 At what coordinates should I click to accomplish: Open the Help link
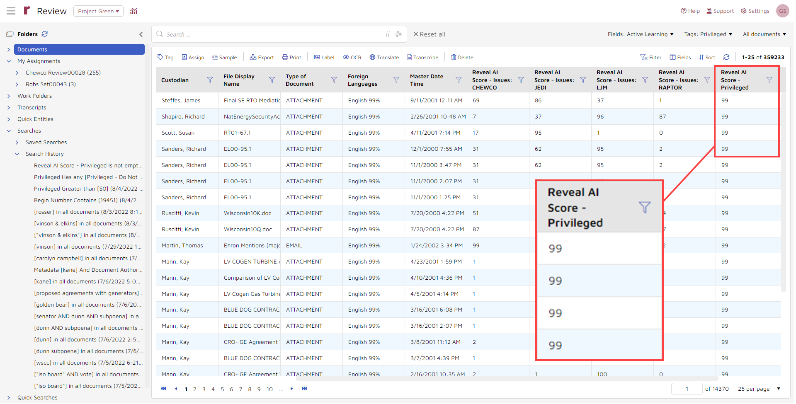point(690,11)
